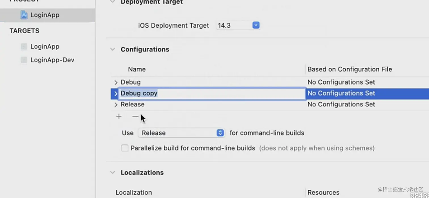Expand the Release configuration row
This screenshot has height=198, width=429.
click(115, 105)
